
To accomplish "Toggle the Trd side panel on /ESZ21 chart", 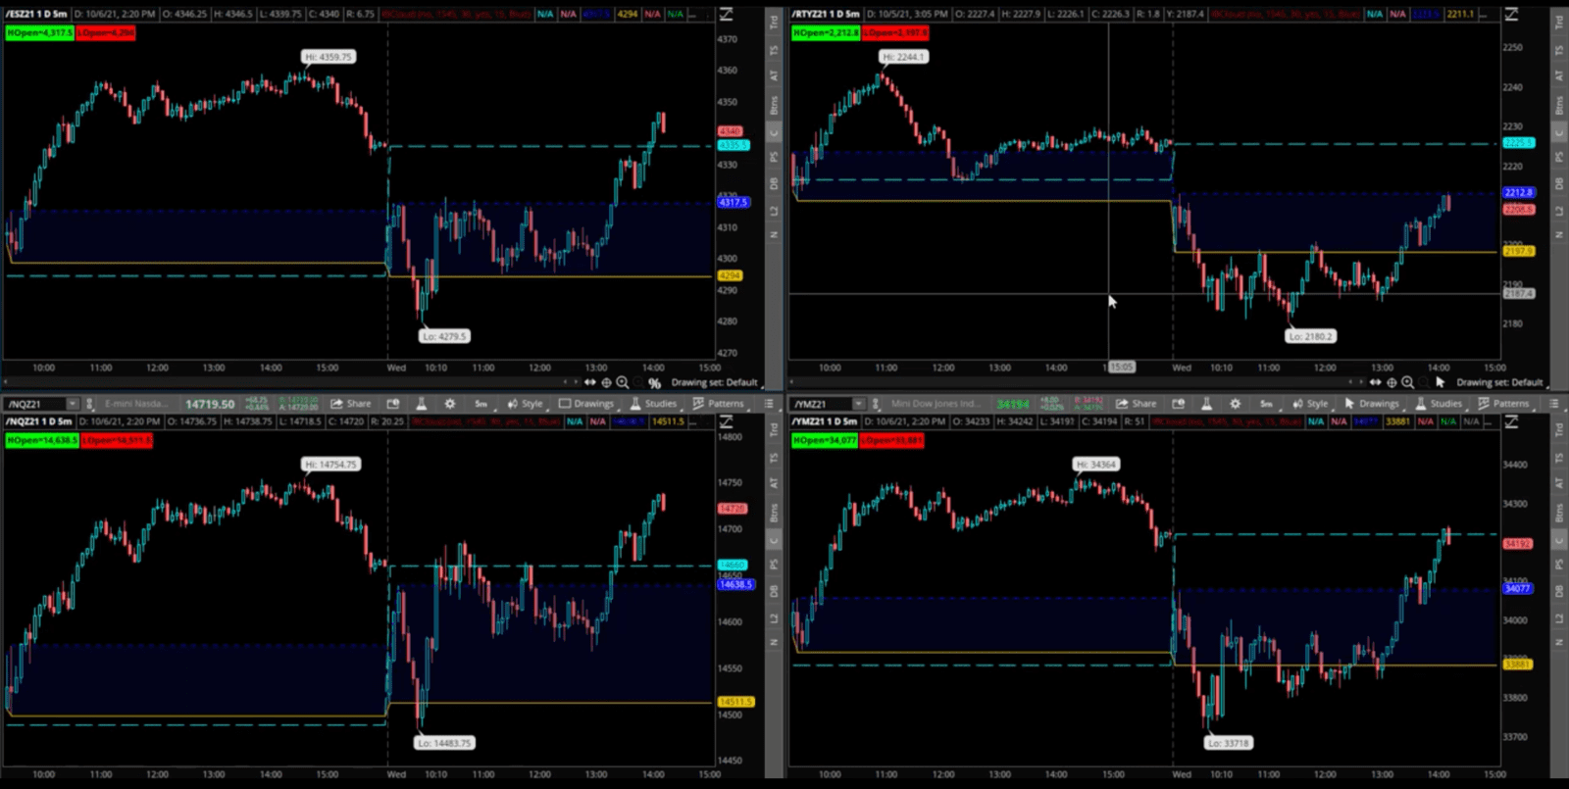I will click(x=774, y=22).
